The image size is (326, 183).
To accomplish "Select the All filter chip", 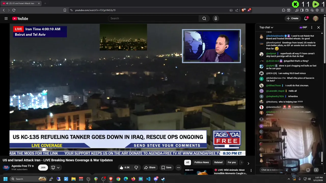I will point(187,162).
